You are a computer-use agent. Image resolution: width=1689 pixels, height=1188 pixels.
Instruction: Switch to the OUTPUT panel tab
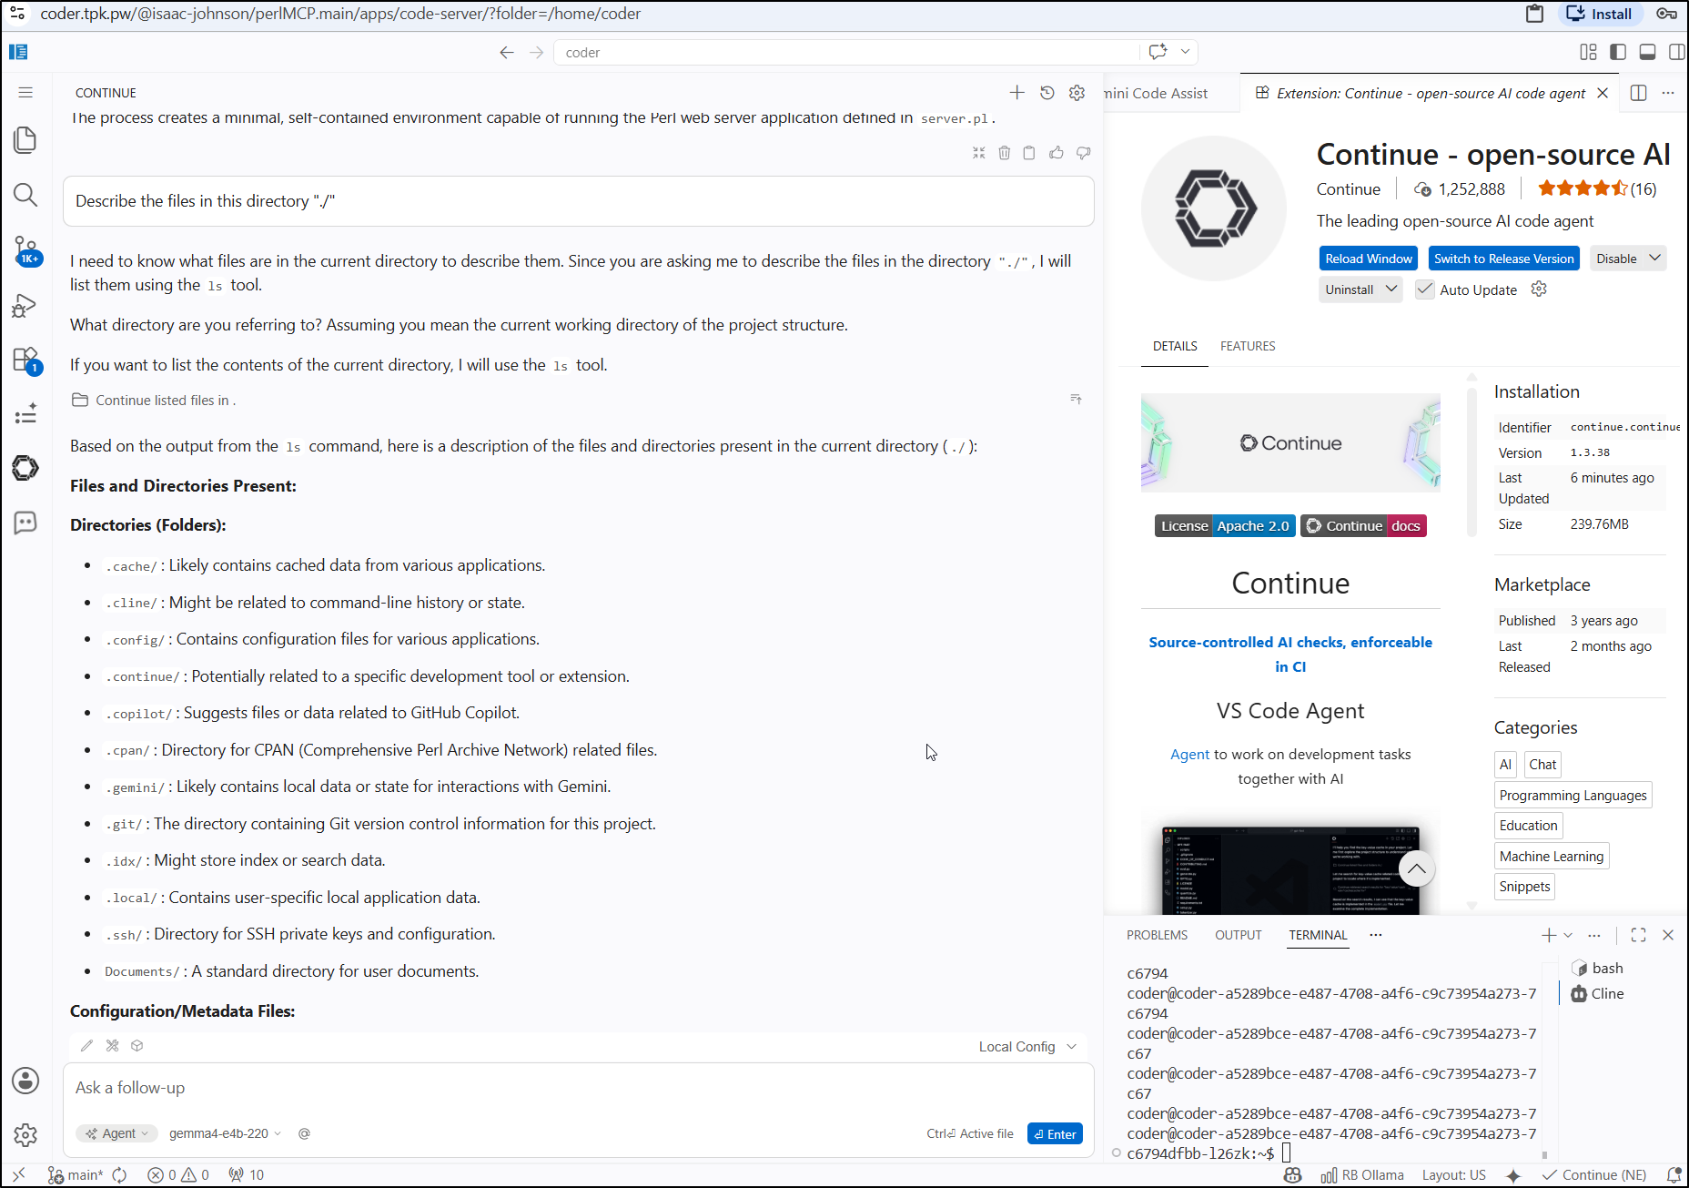(1238, 935)
